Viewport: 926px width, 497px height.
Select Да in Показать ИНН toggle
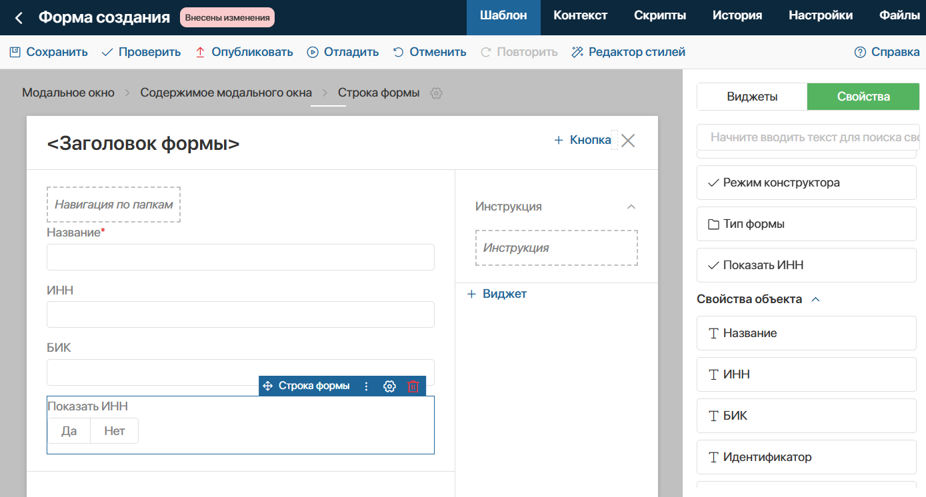click(x=69, y=431)
